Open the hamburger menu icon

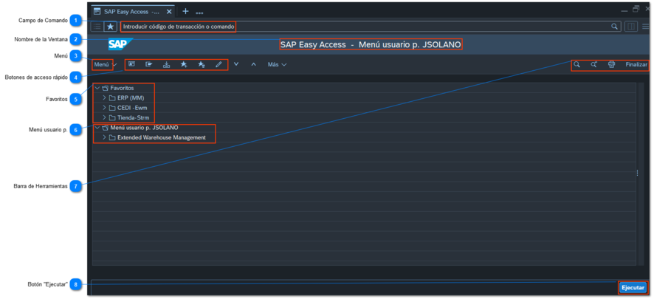coord(646,27)
